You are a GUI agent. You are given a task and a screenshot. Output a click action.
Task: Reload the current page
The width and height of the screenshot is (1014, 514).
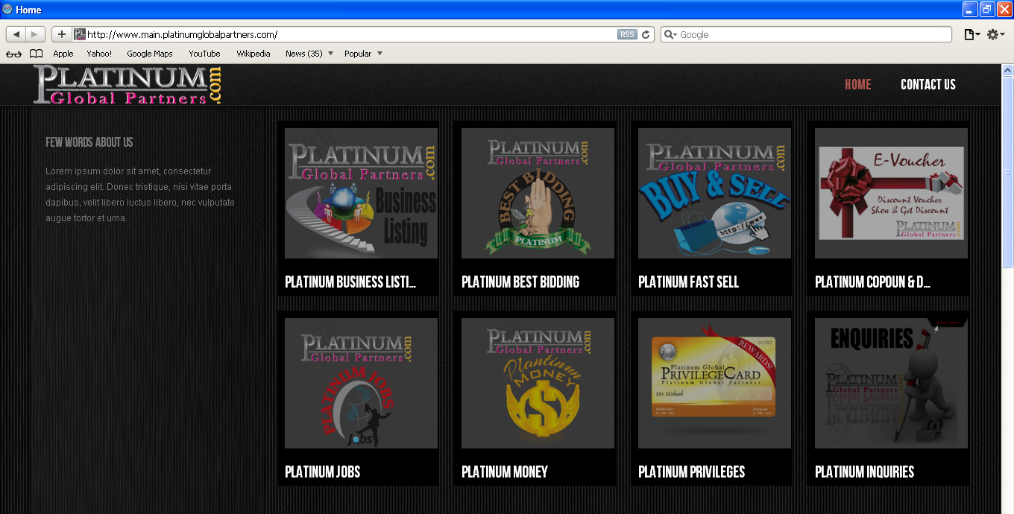(646, 34)
